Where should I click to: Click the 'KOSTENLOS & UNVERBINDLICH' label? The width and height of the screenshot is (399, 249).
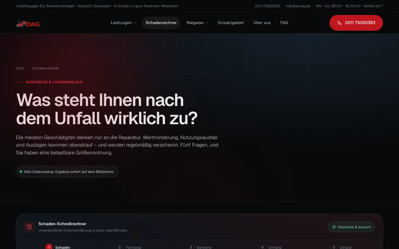[x=54, y=82]
